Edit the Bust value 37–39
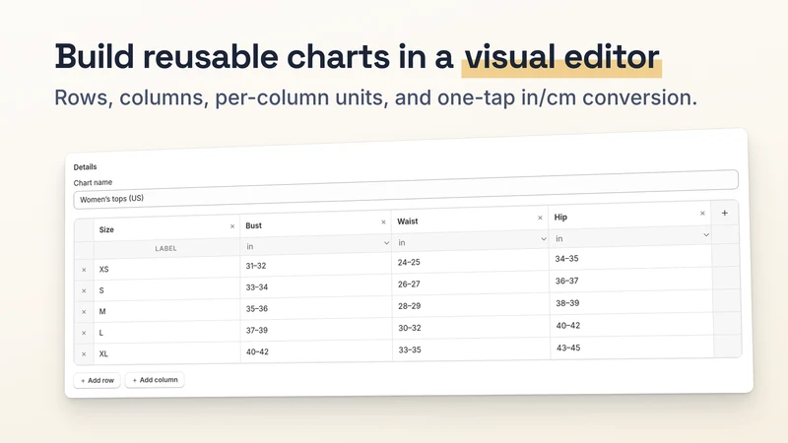 point(316,330)
